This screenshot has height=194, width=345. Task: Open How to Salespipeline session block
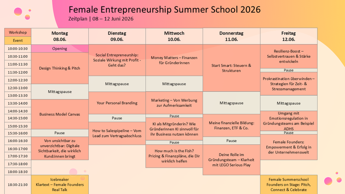[117, 133]
